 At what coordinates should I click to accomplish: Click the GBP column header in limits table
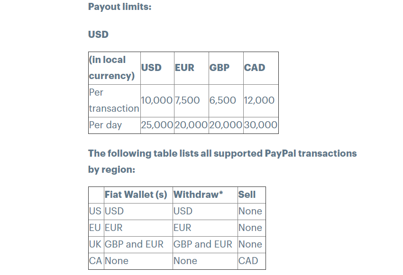point(226,68)
